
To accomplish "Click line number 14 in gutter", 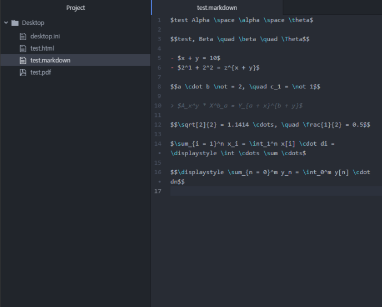I will point(158,143).
